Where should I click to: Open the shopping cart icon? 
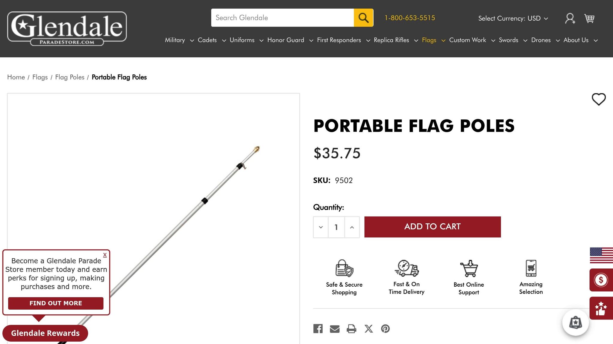point(589,19)
